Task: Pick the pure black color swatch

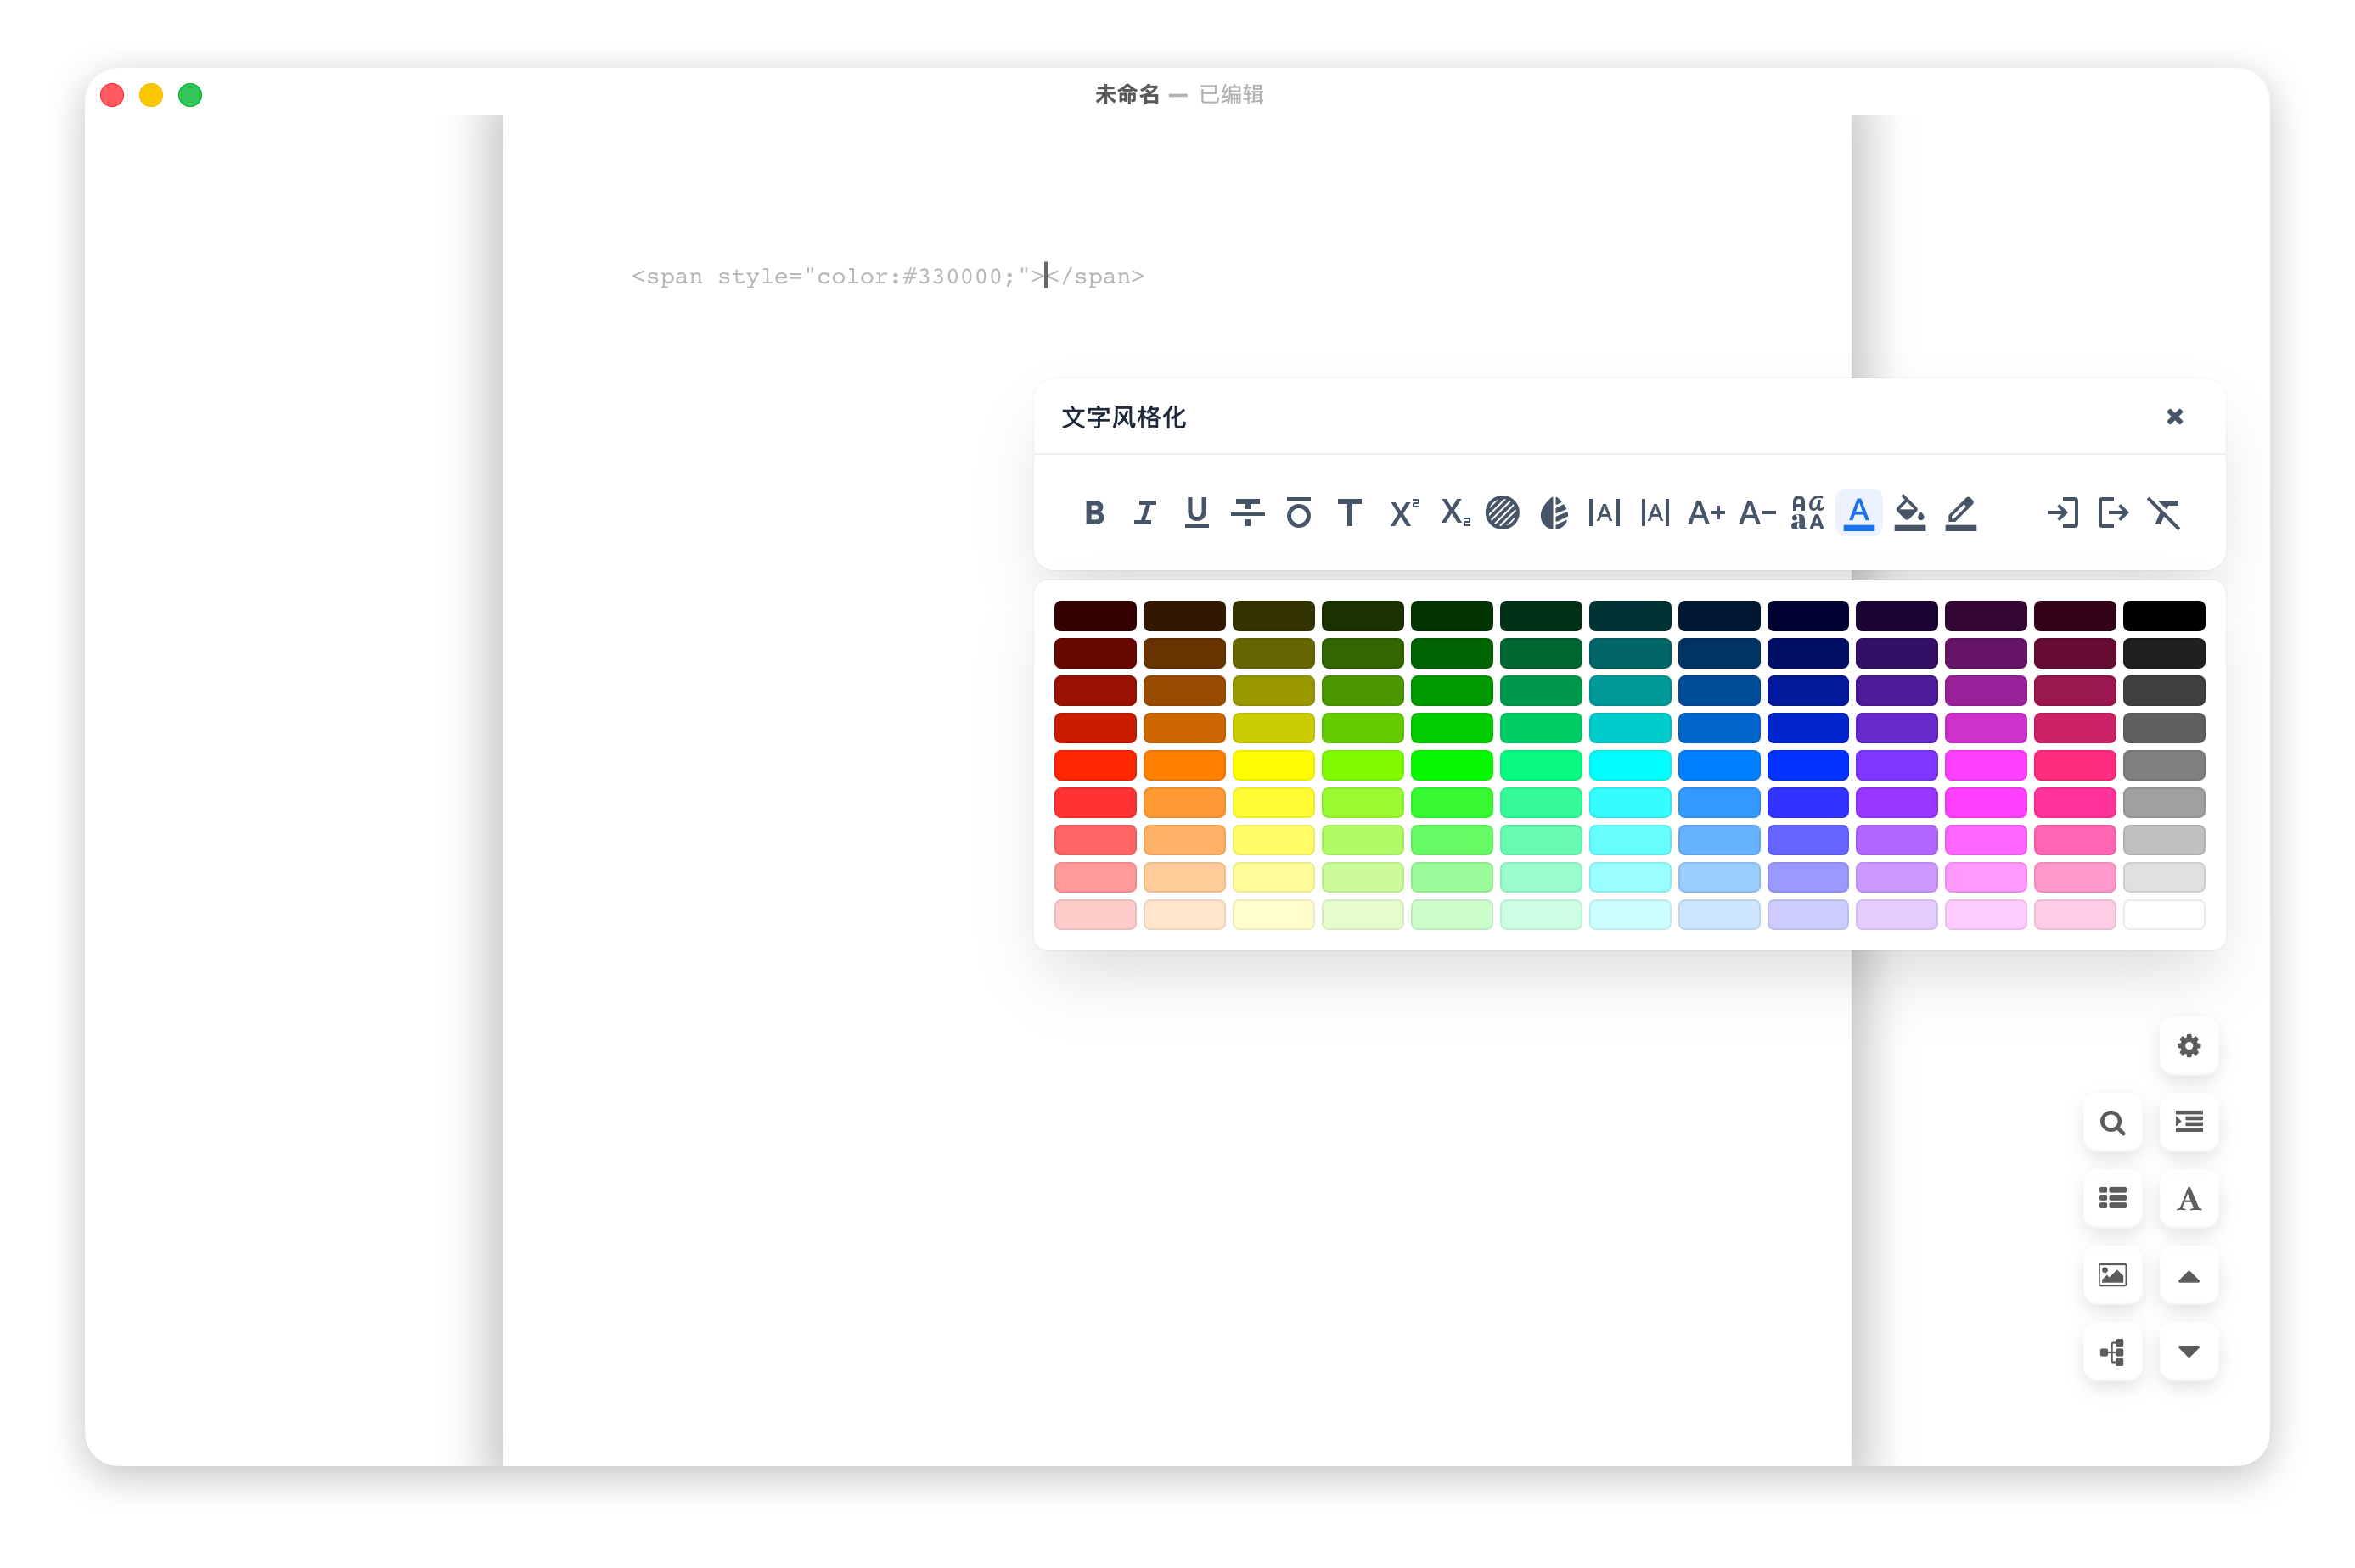Action: point(2164,616)
